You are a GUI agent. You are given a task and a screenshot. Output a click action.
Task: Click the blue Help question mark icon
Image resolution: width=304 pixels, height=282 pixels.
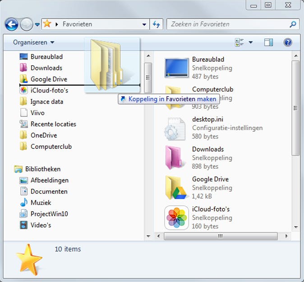pos(288,42)
